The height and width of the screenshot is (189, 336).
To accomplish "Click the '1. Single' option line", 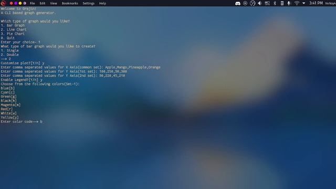I will (x=9, y=50).
